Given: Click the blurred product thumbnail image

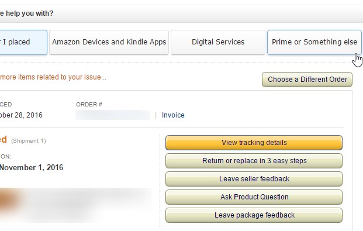Looking at the screenshot, I should pyautogui.click(x=9, y=200).
